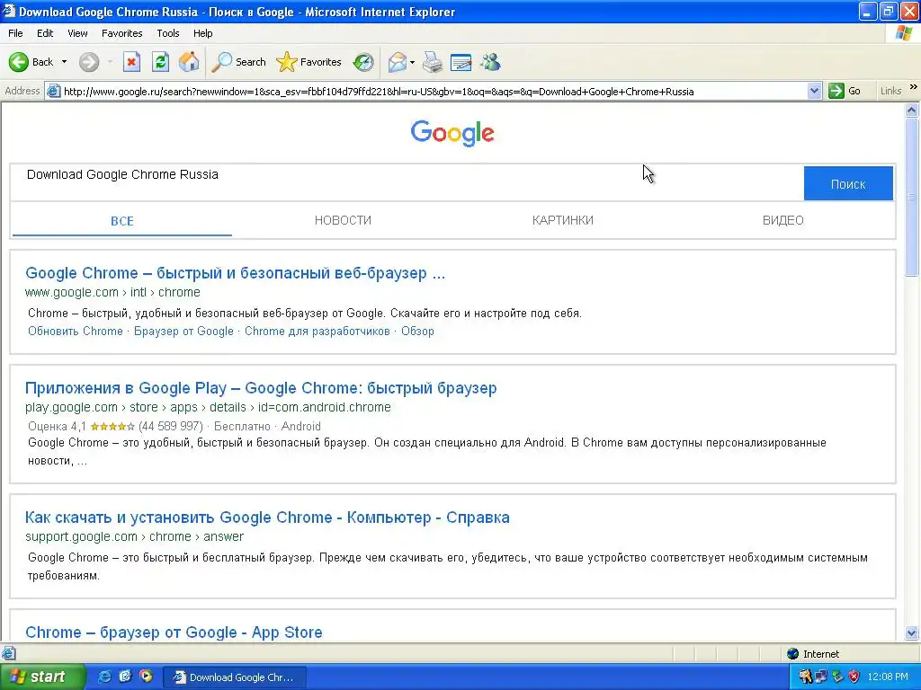This screenshot has height=690, width=921.
Task: Open the History clock icon
Action: point(363,62)
